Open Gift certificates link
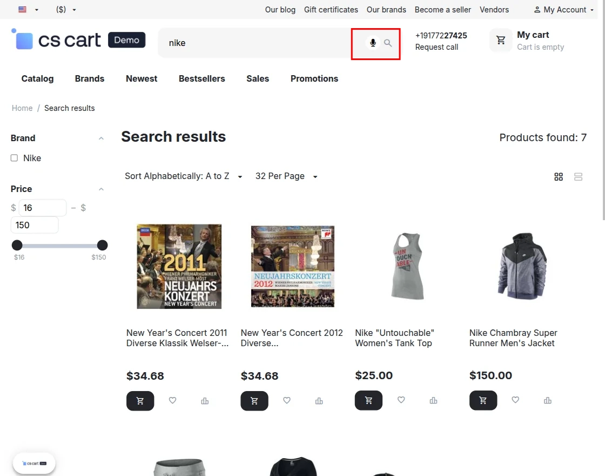This screenshot has width=605, height=476. tap(331, 10)
